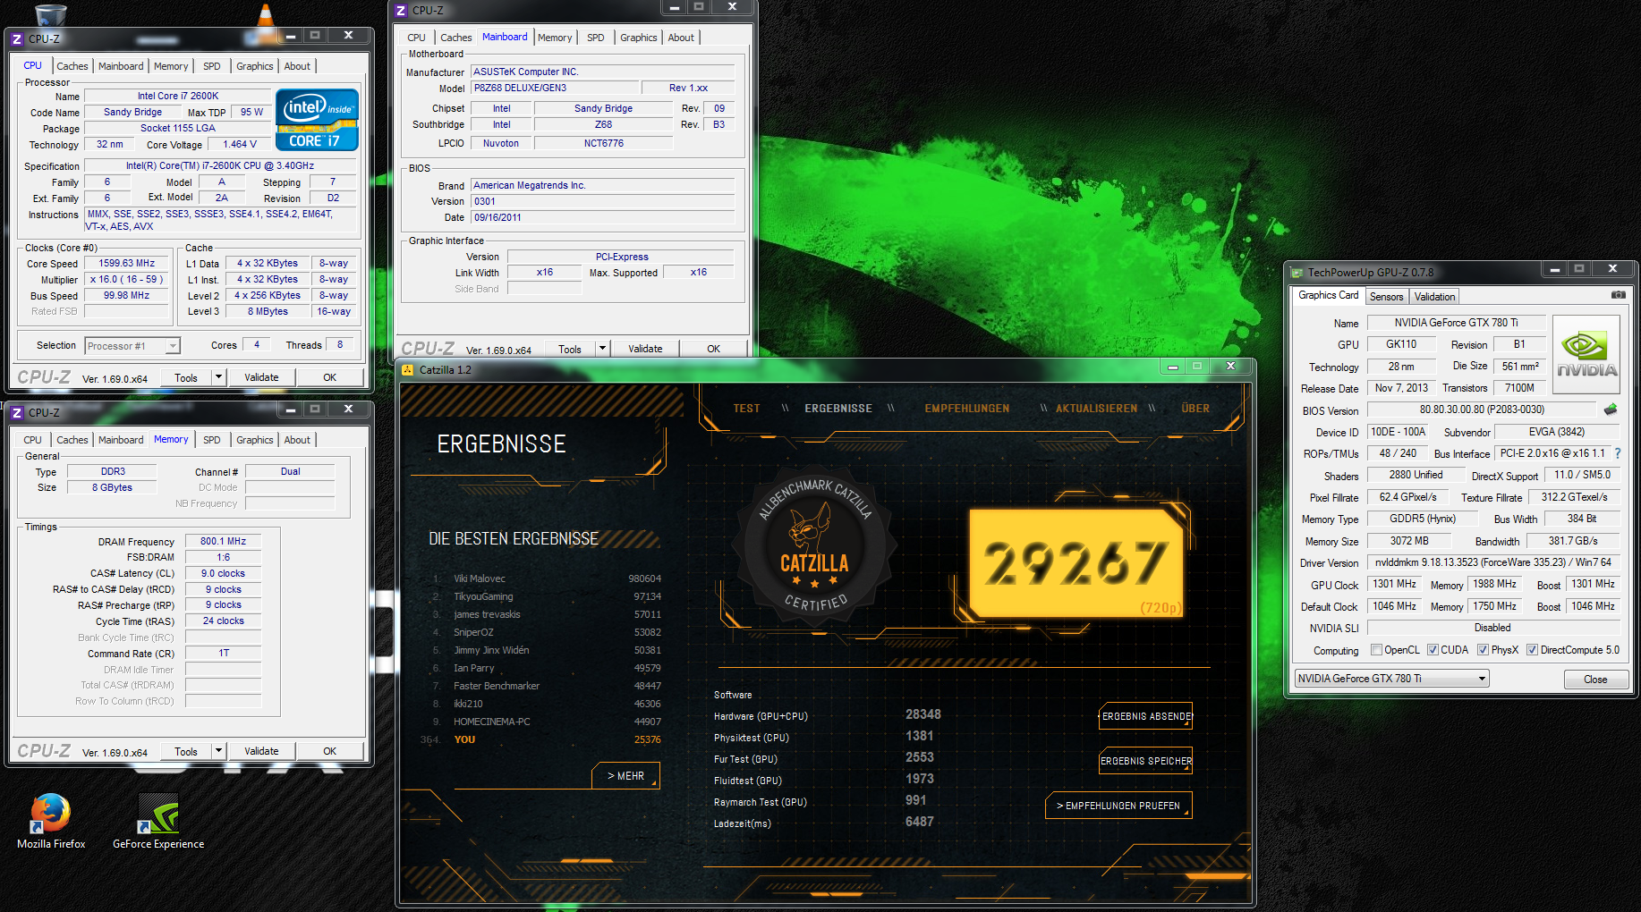Click the Bus Interface question mark icon
The image size is (1641, 912).
(x=1618, y=453)
